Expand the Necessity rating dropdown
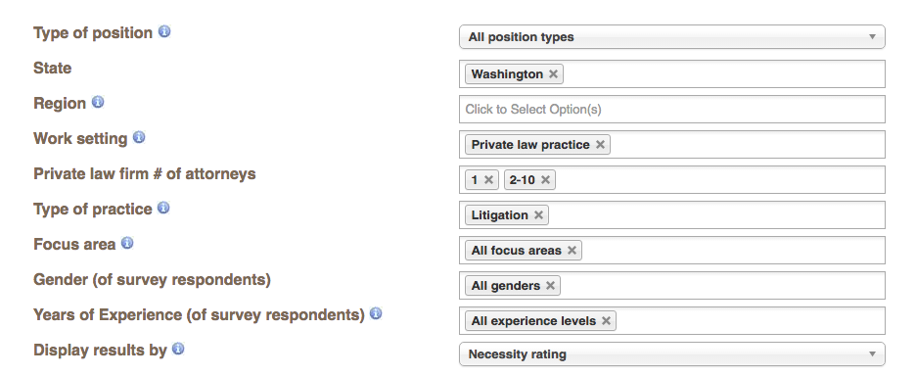Screen dimensions: 916x376 671,354
